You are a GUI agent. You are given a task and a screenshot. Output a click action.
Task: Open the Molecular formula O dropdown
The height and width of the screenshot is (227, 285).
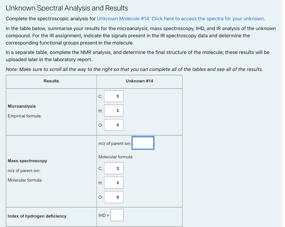113,197
